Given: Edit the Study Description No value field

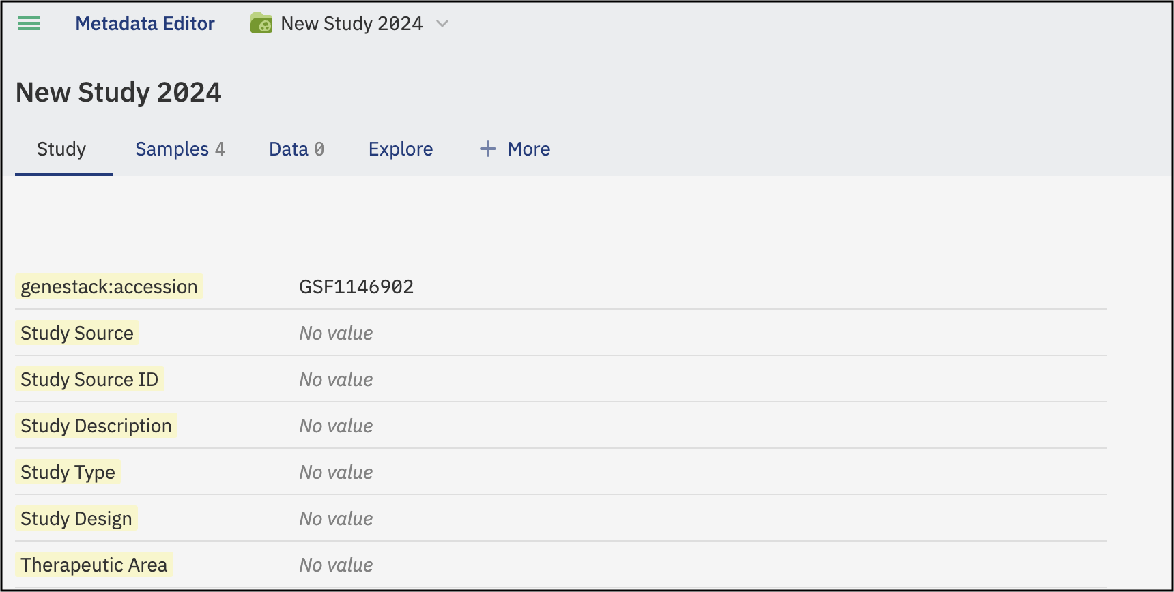Looking at the screenshot, I should [336, 426].
